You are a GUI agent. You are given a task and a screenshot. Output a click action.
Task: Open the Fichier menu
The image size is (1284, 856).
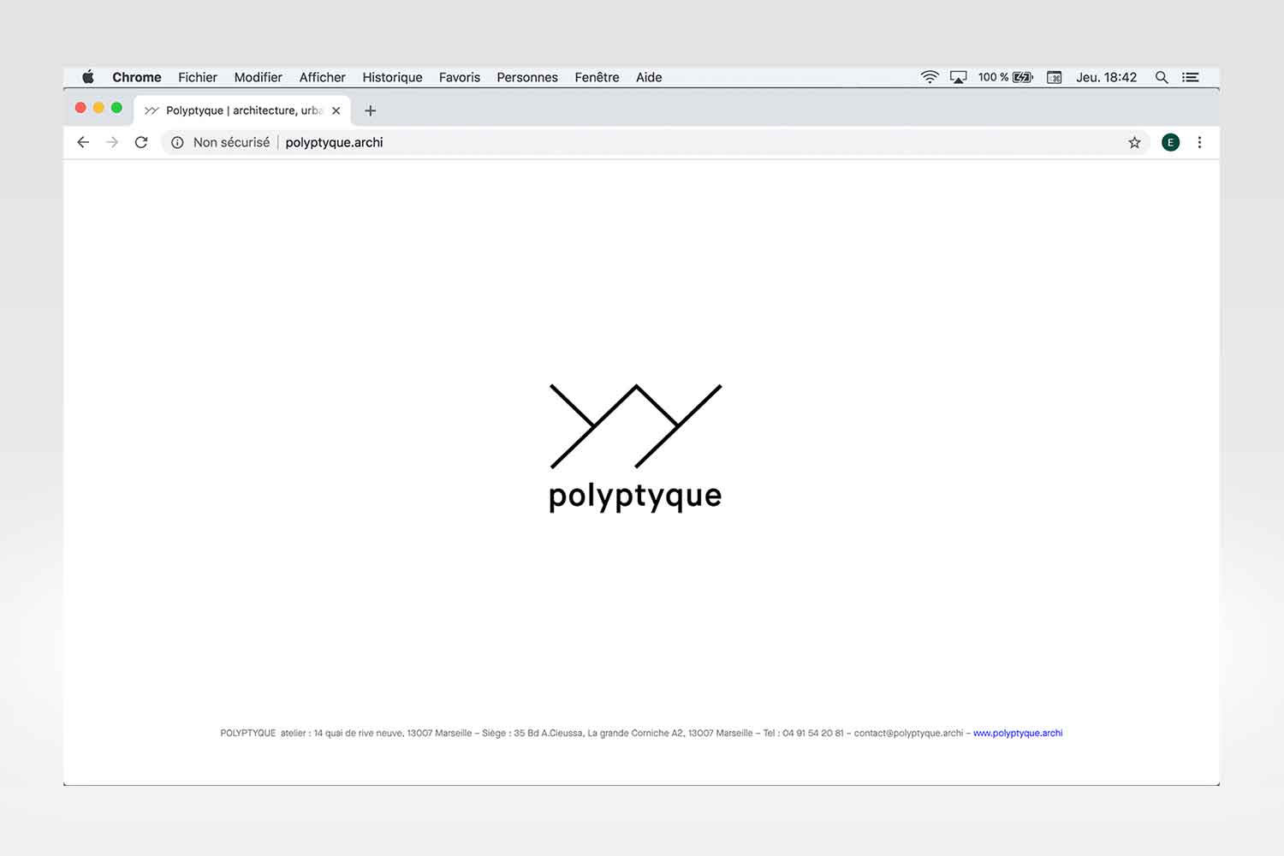tap(198, 77)
